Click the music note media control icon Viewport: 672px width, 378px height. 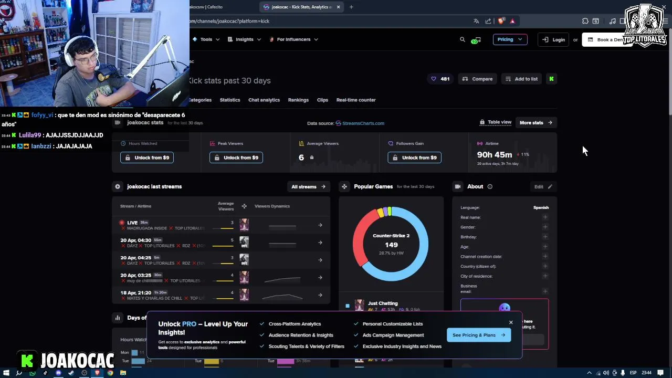[612, 21]
